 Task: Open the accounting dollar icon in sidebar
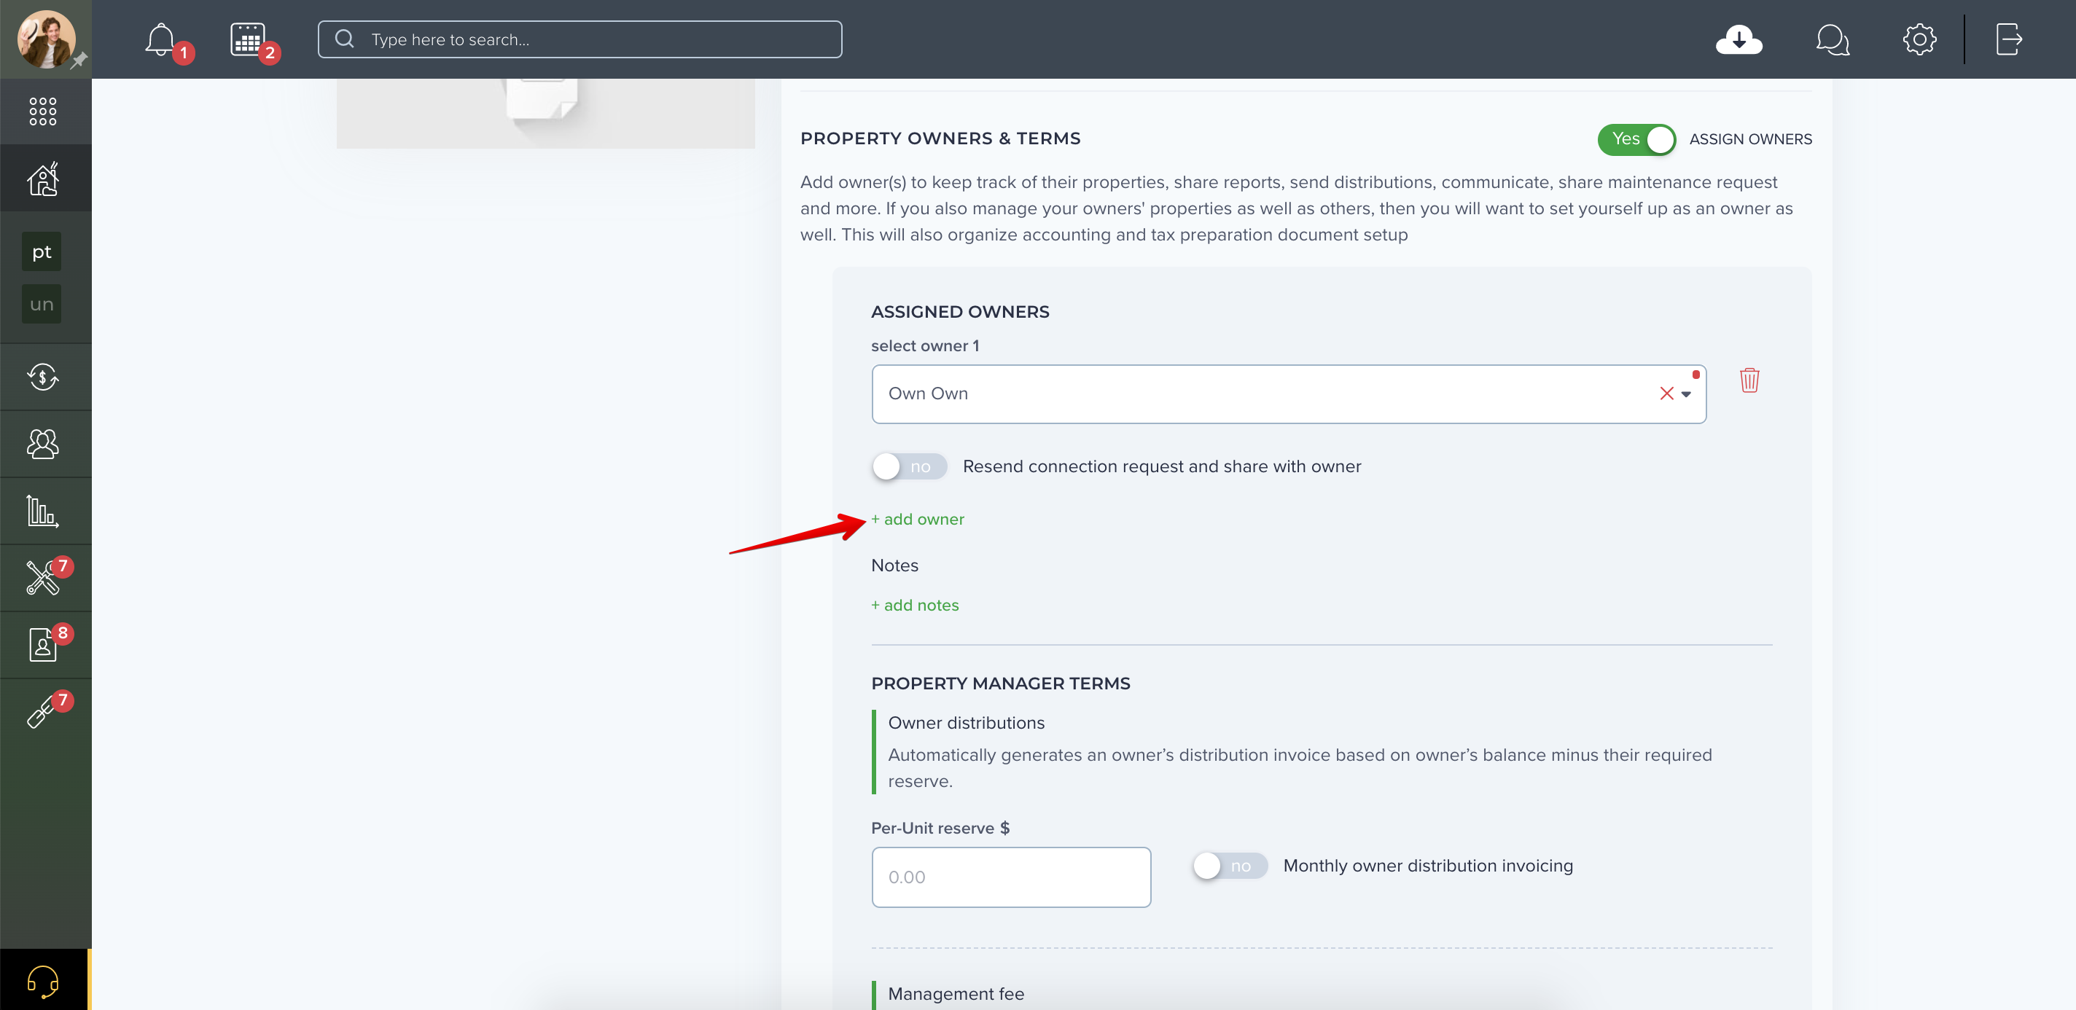(x=43, y=377)
